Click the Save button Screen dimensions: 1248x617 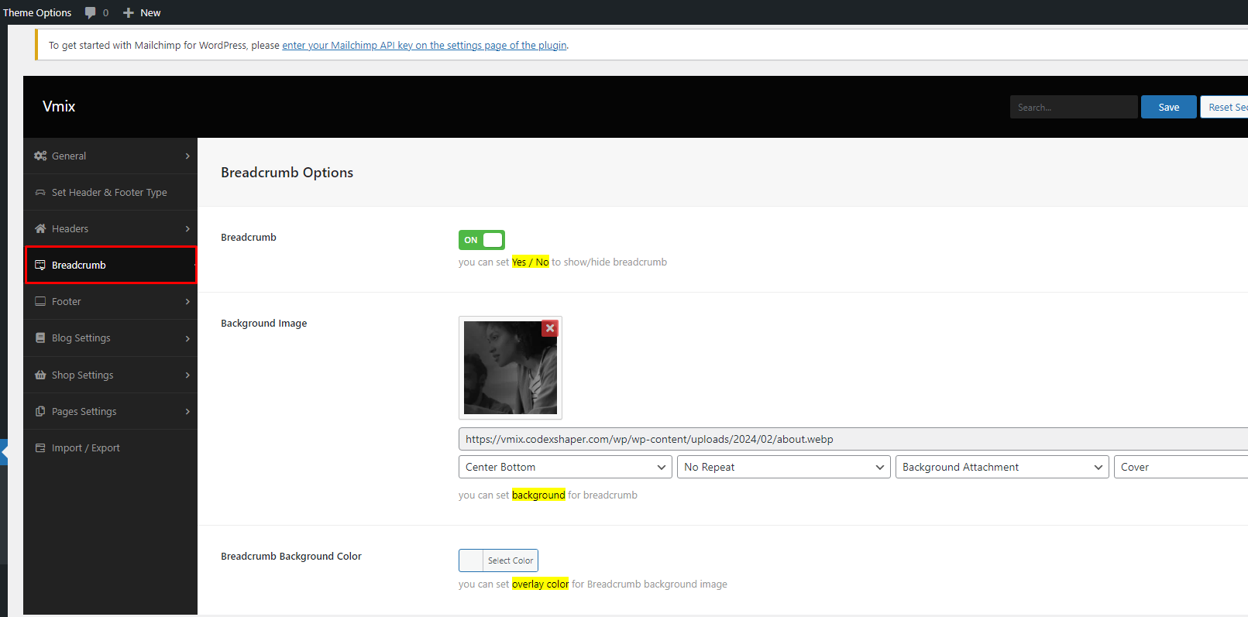[x=1168, y=107]
